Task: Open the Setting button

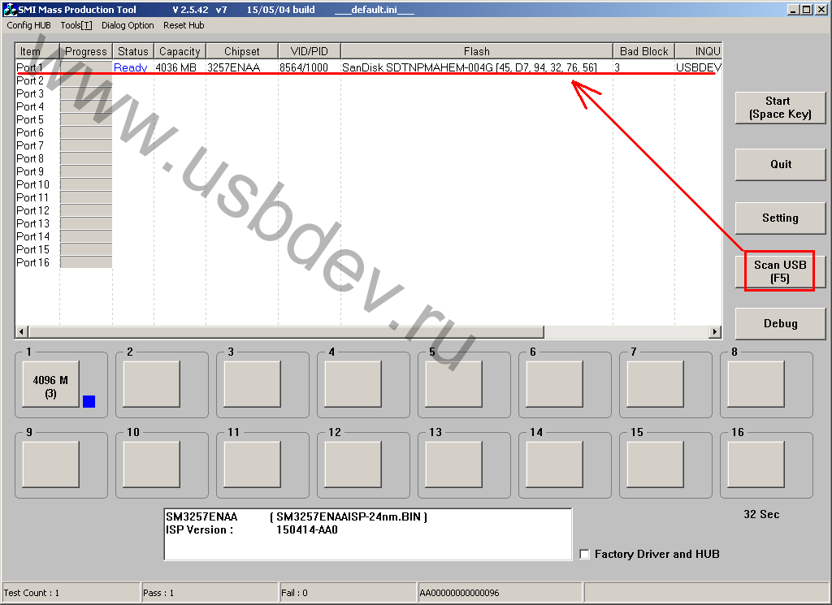Action: point(780,218)
